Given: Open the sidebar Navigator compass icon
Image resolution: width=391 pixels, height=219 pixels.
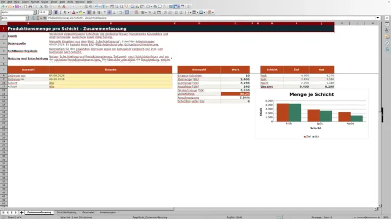Looking at the screenshot, I should click(387, 43).
